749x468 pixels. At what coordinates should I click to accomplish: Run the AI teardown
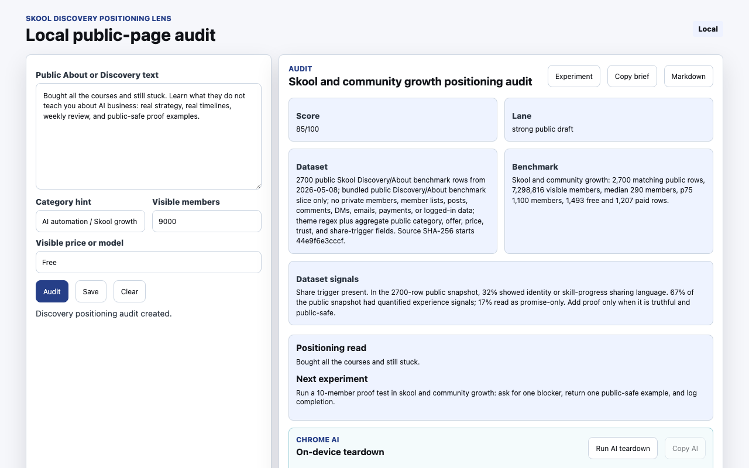(623, 448)
